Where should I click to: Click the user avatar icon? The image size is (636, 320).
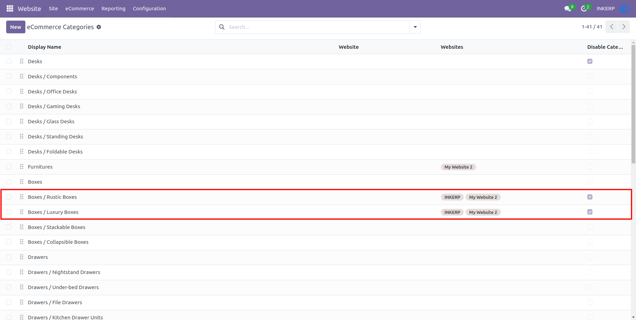pos(624,9)
